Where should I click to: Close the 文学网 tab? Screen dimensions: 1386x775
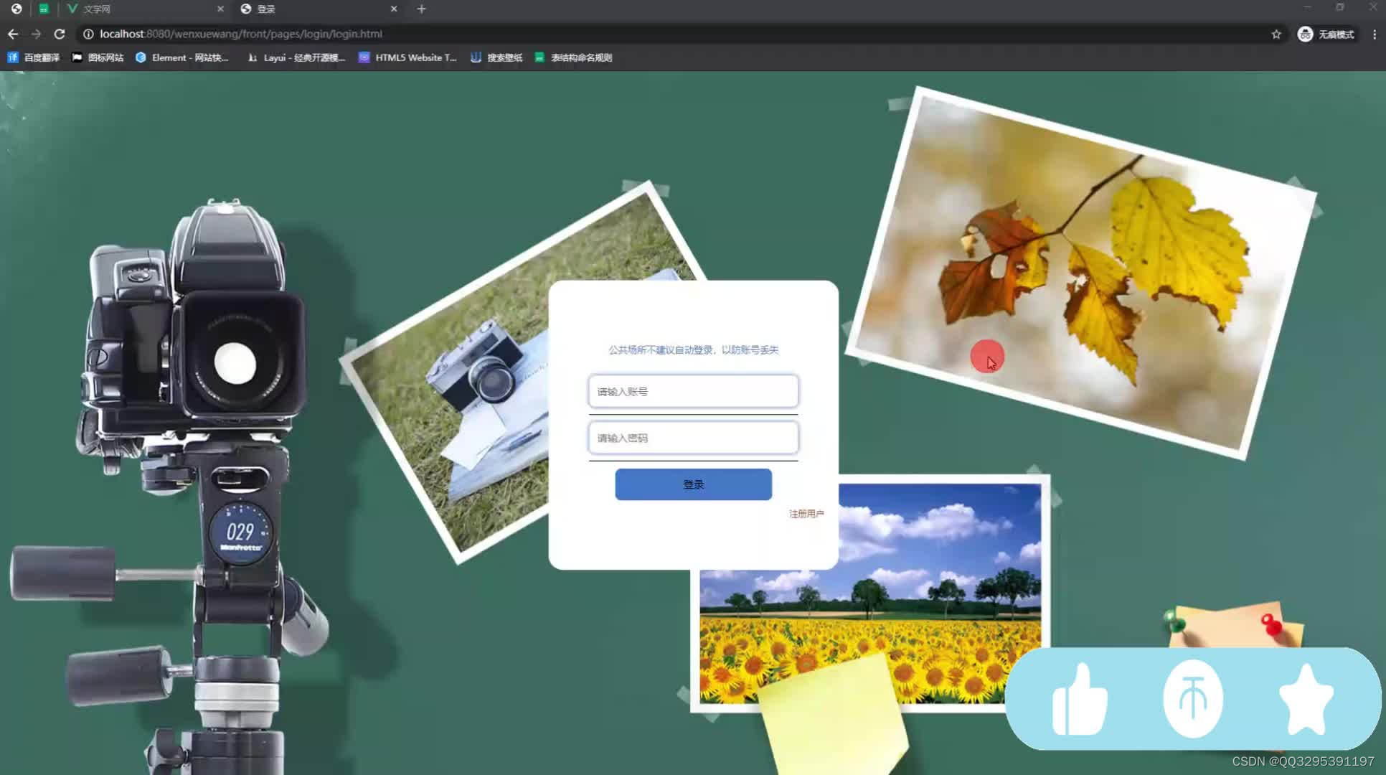220,9
